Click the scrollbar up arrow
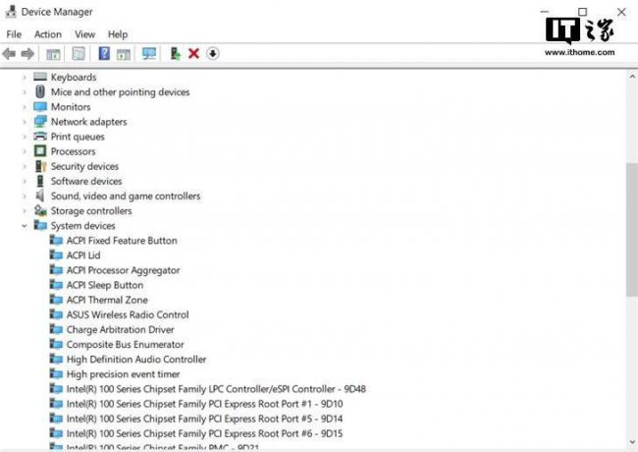The height and width of the screenshot is (452, 638). pyautogui.click(x=632, y=76)
